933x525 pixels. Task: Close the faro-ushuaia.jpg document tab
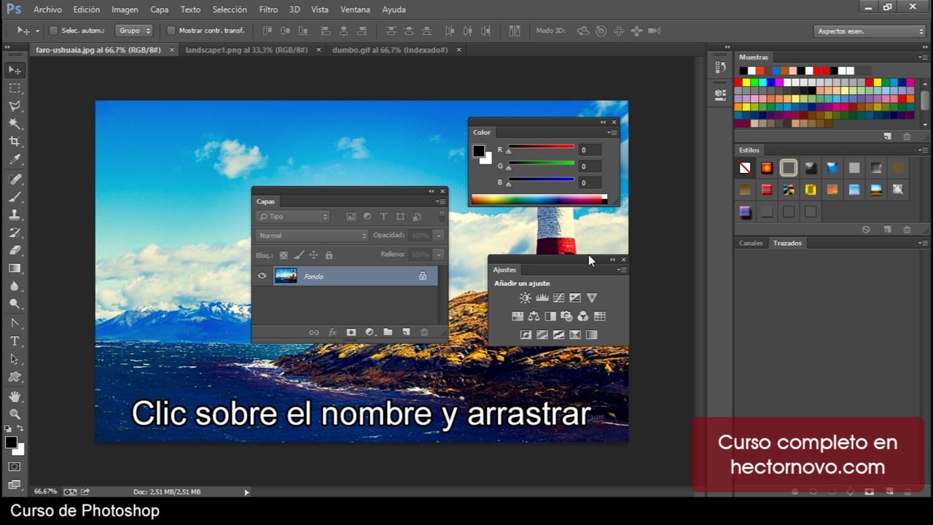coord(172,50)
